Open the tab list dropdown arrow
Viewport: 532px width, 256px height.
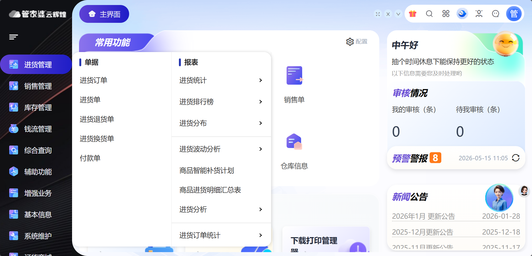(398, 14)
